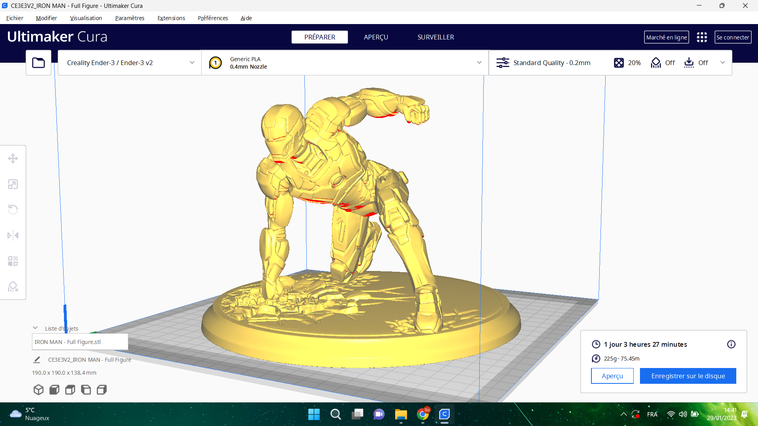Click the '190.0 x 190.0 x 138.4 mm' dimensions
The image size is (758, 426).
click(x=64, y=373)
